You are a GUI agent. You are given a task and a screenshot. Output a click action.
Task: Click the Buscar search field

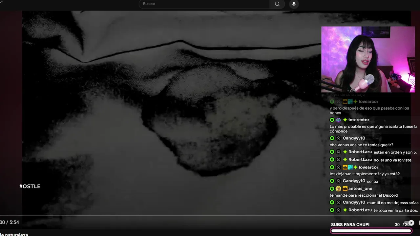204,4
